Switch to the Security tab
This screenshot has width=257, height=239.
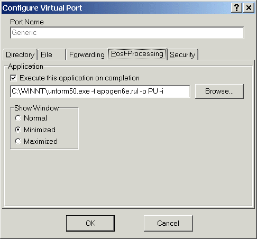182,54
